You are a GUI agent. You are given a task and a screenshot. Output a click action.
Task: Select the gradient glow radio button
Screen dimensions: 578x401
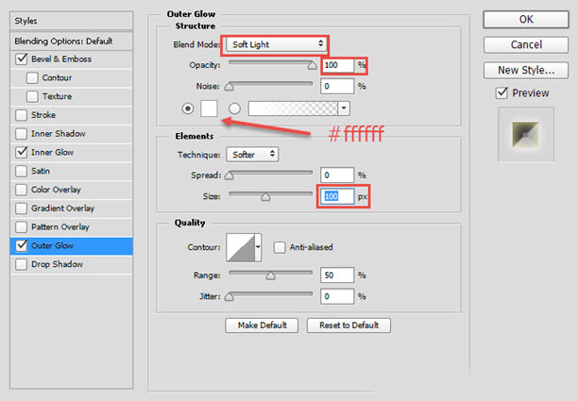tap(234, 109)
